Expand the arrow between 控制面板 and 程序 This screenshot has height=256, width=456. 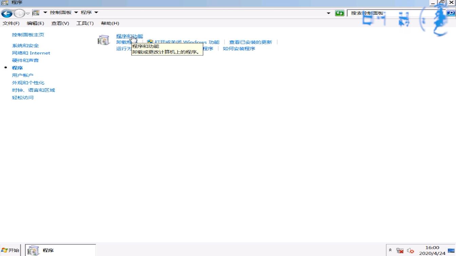pos(76,13)
